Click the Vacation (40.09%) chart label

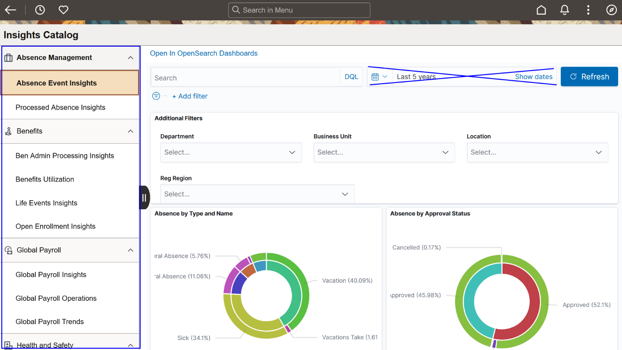click(x=347, y=281)
